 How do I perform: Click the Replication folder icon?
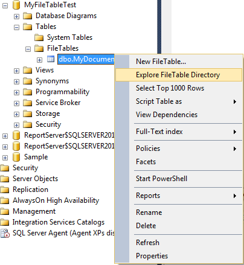[4, 190]
